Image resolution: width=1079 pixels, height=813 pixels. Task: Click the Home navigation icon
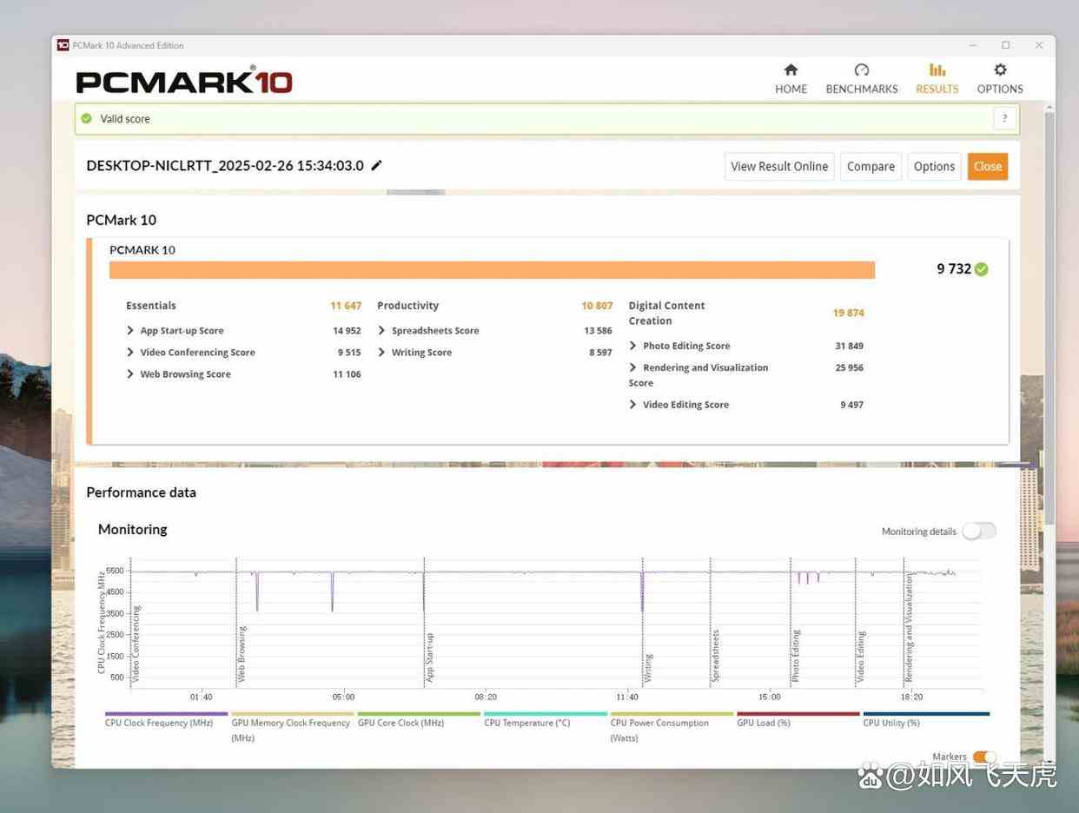pyautogui.click(x=791, y=69)
